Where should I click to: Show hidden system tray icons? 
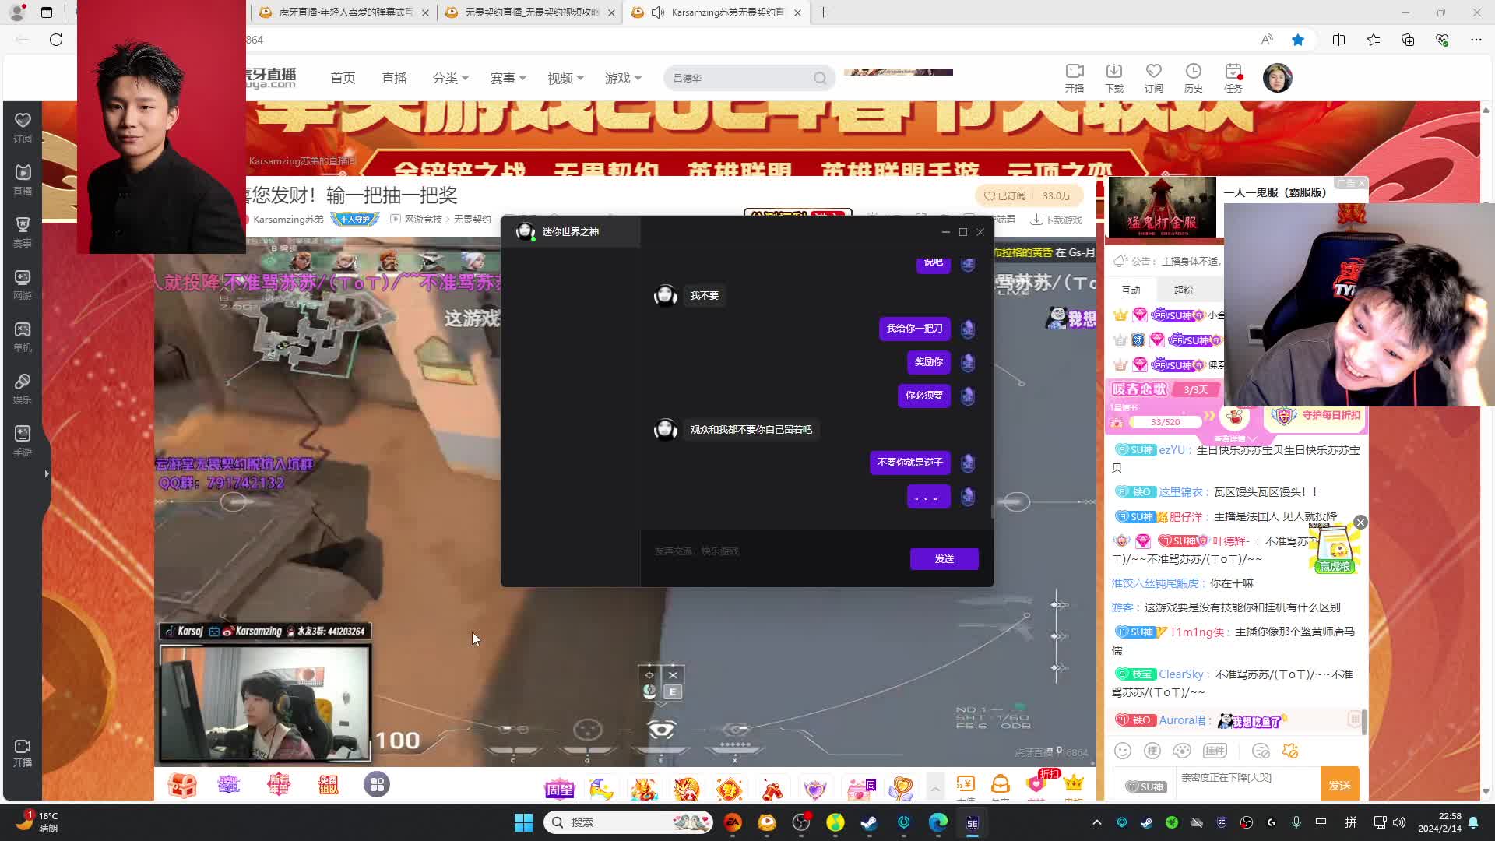click(1097, 822)
